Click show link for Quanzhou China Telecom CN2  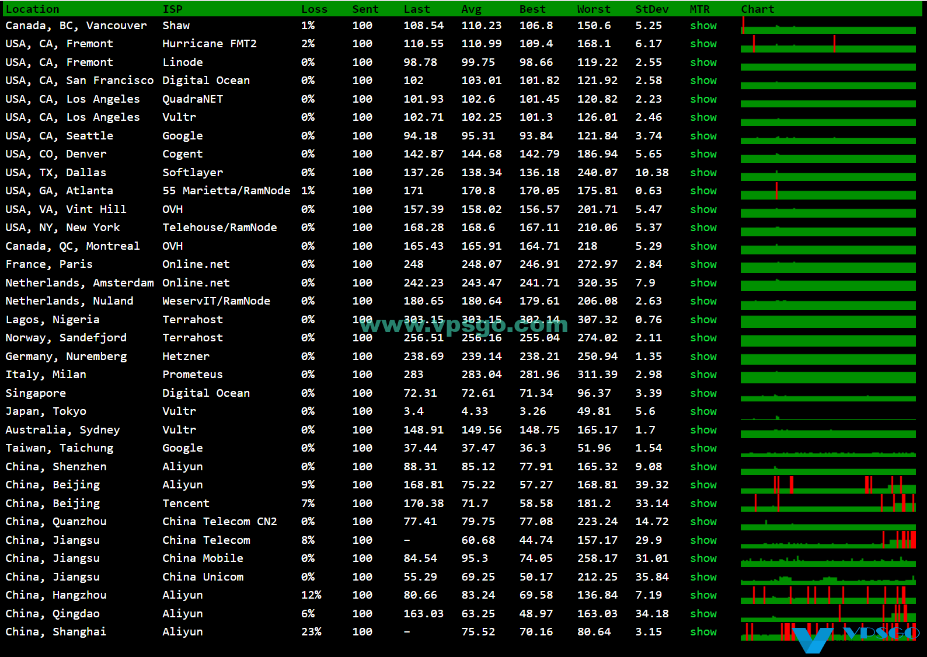click(x=703, y=522)
